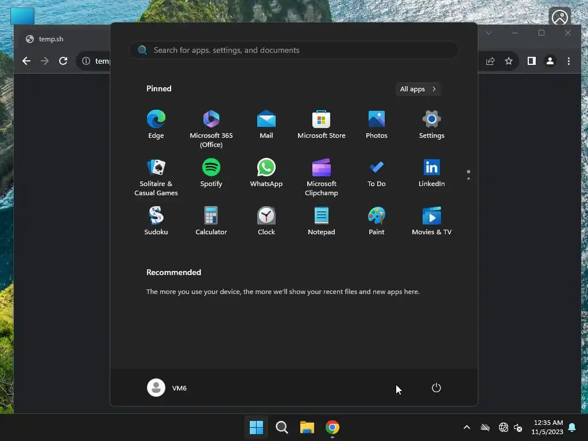588x441 pixels.
Task: Go to next pinned apps page dot
Action: [469, 179]
